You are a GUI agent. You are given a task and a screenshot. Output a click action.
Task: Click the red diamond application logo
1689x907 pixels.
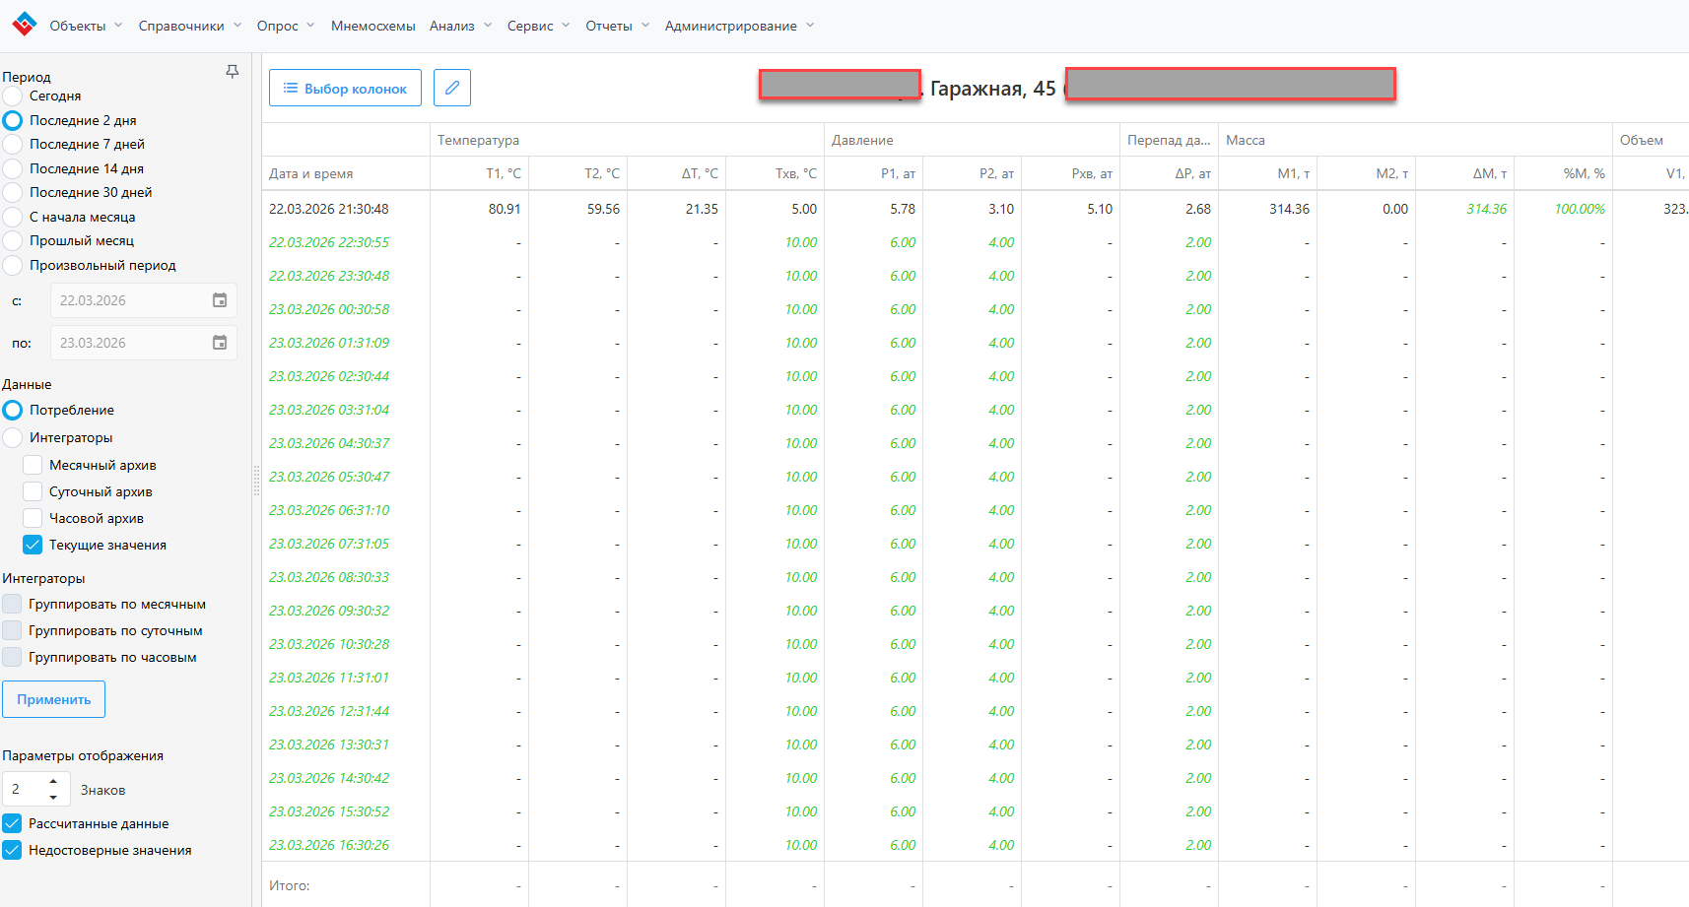tap(25, 25)
